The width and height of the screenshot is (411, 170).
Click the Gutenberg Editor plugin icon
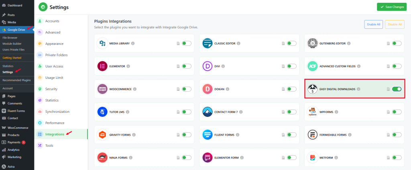coord(312,43)
